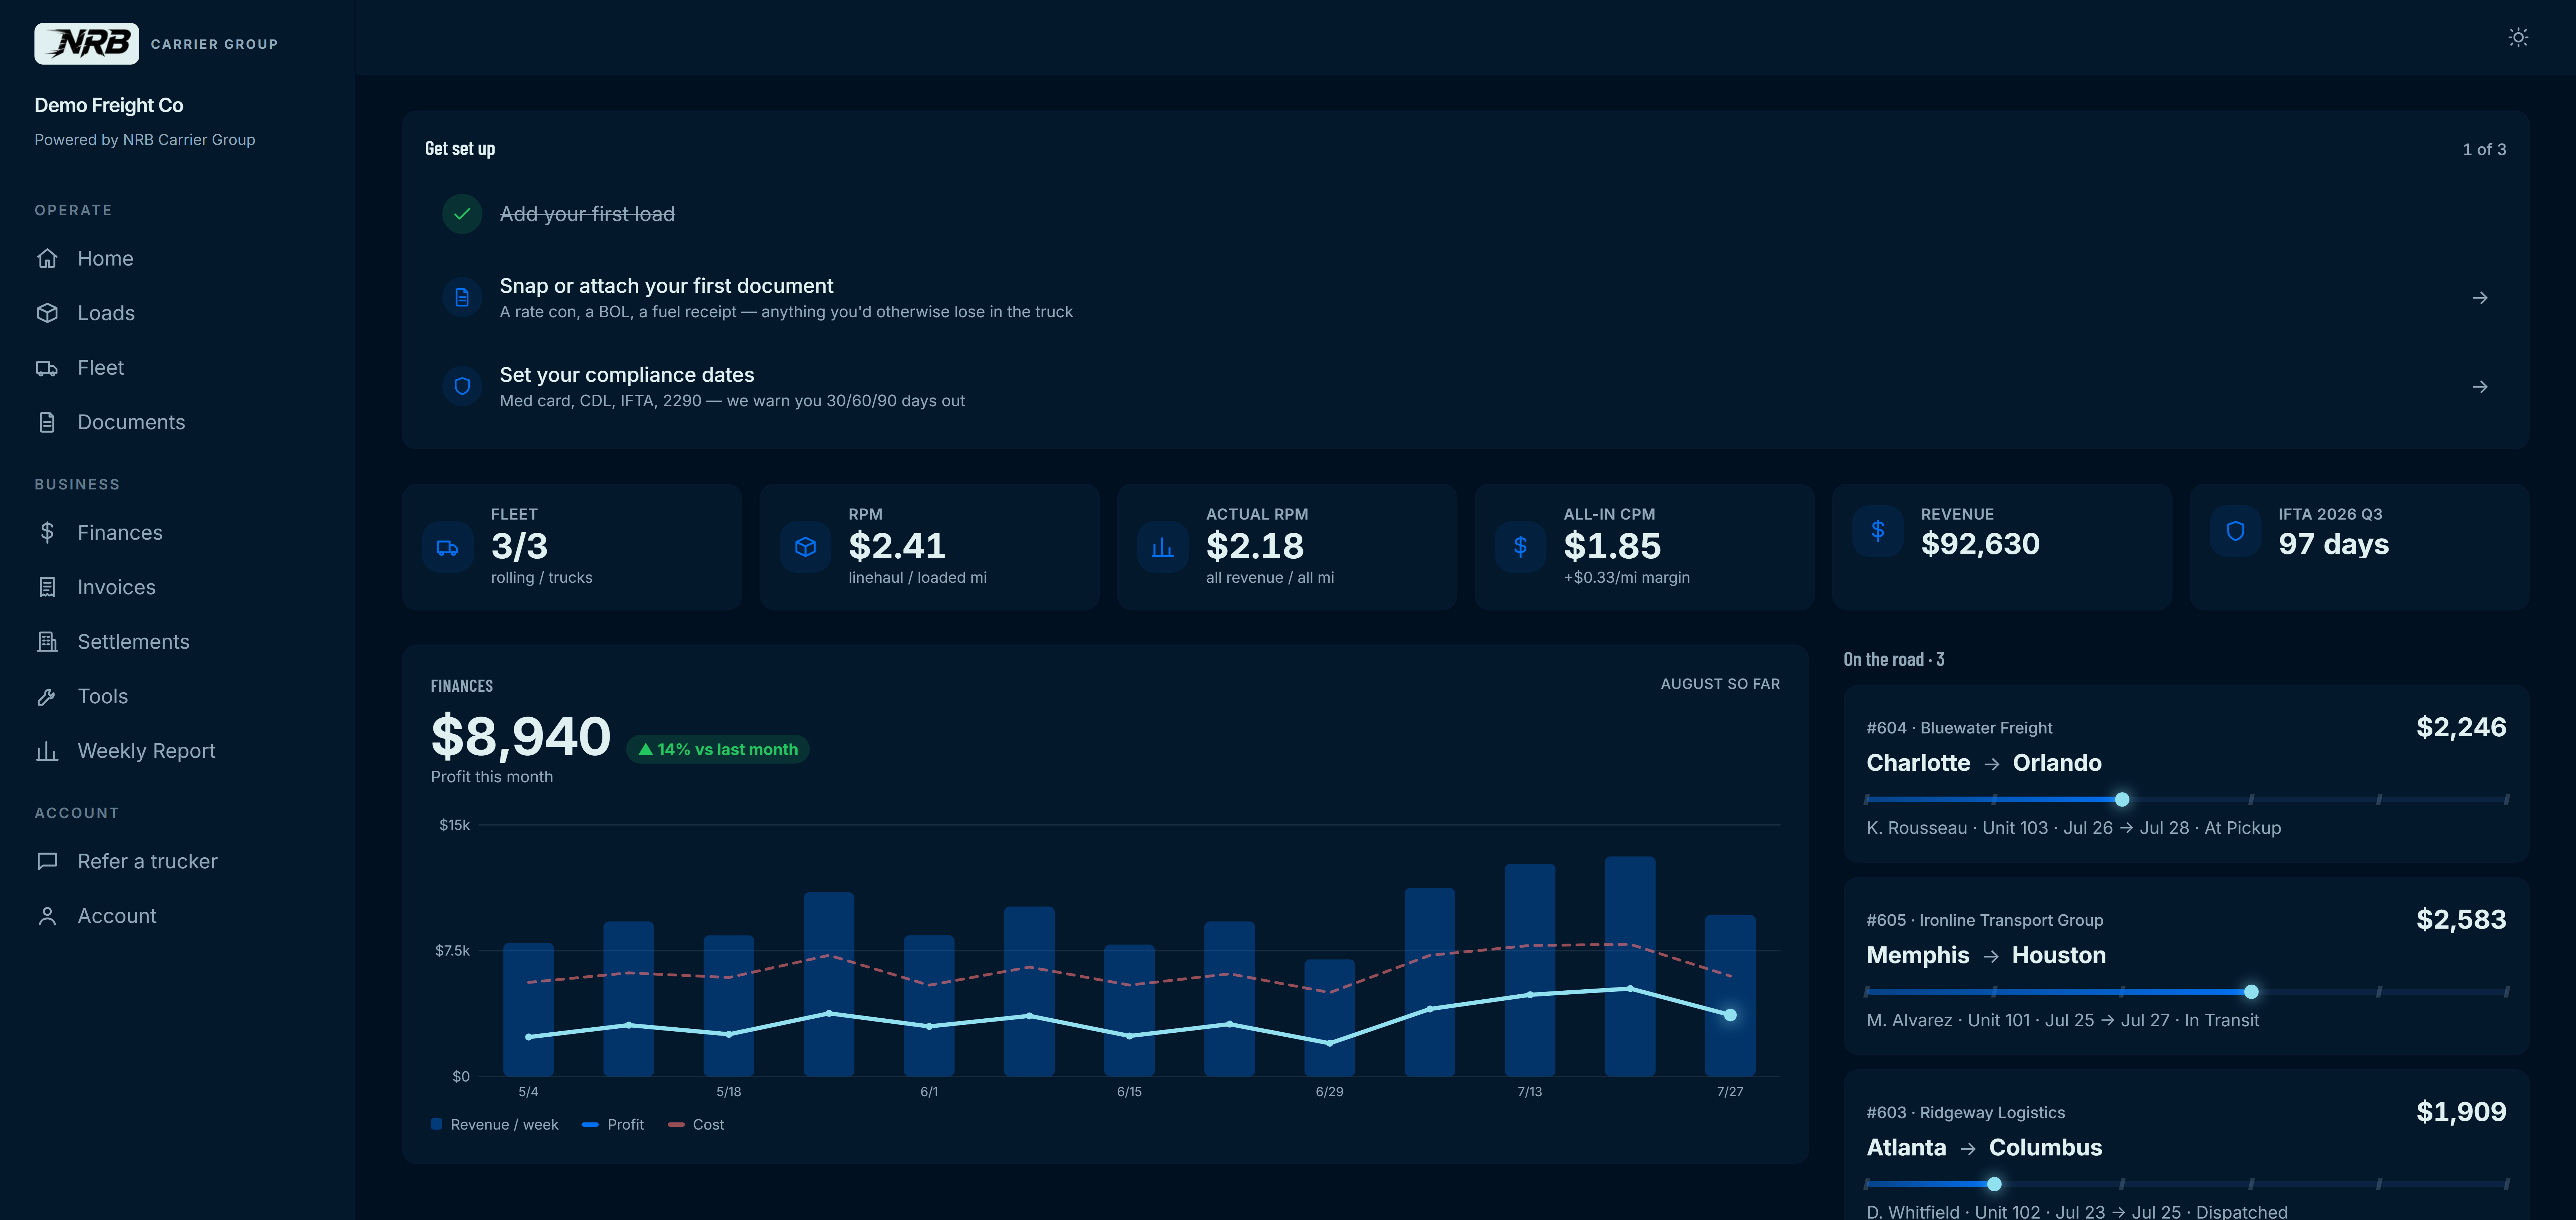Viewport: 2576px width, 1220px height.
Task: Click the Loads box icon in sidebar
Action: point(47,313)
